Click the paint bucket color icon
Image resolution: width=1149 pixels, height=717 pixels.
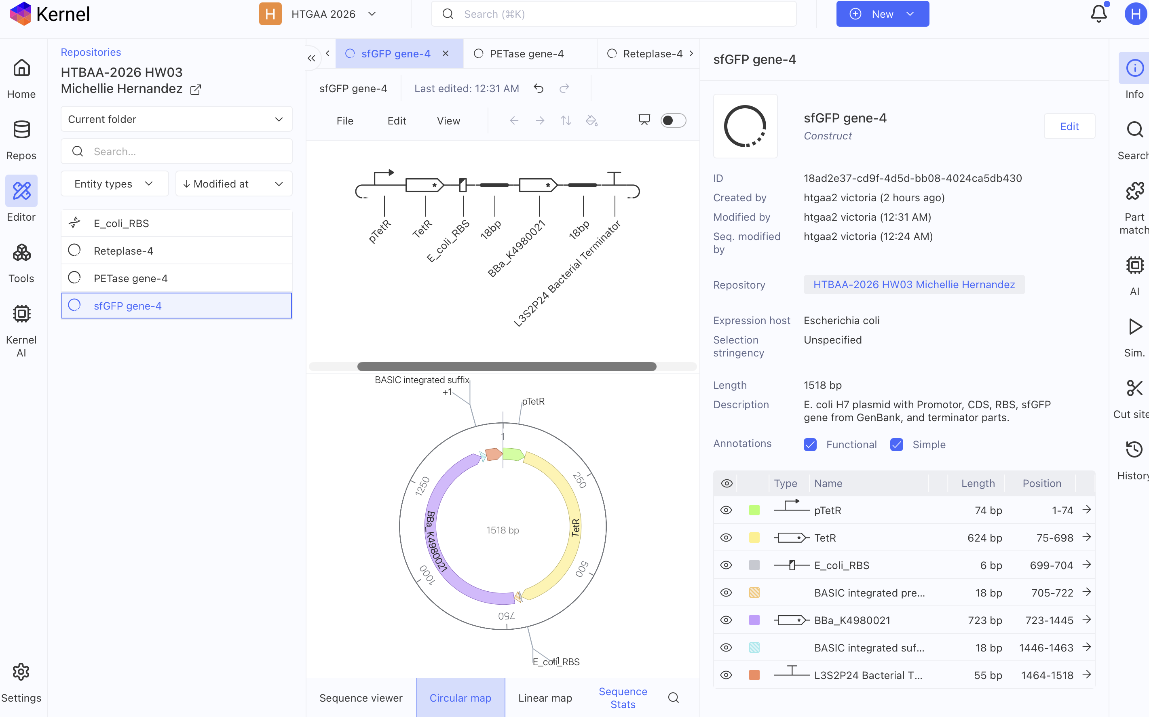pyautogui.click(x=591, y=120)
